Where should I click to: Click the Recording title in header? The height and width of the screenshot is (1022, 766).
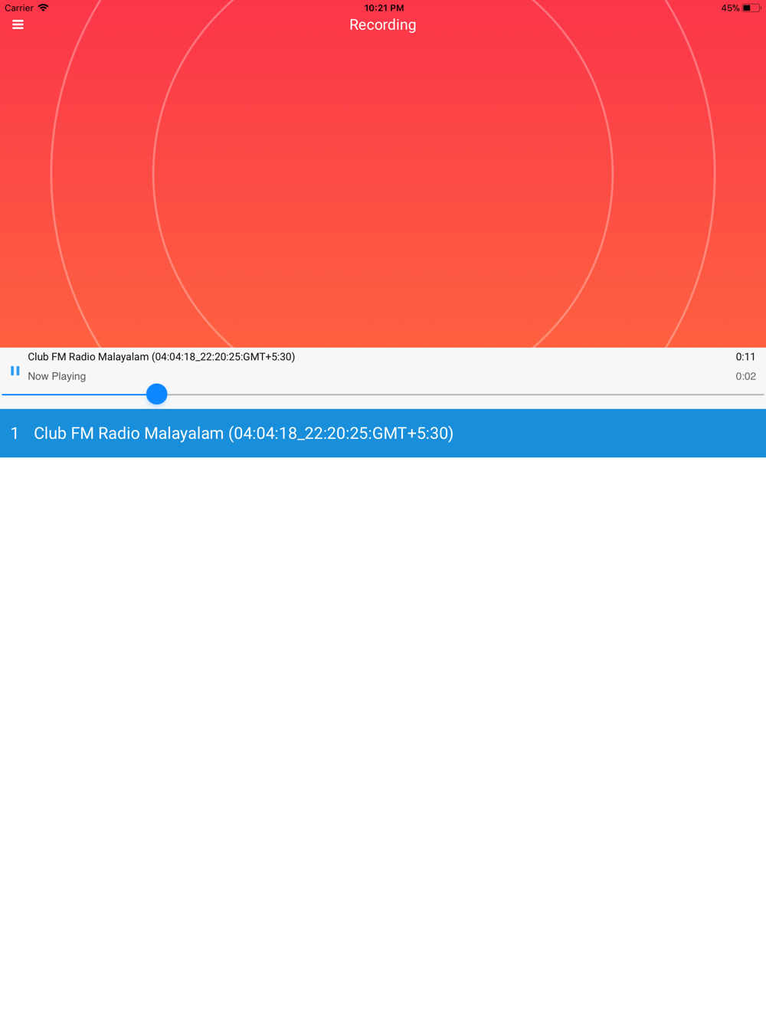pyautogui.click(x=383, y=25)
